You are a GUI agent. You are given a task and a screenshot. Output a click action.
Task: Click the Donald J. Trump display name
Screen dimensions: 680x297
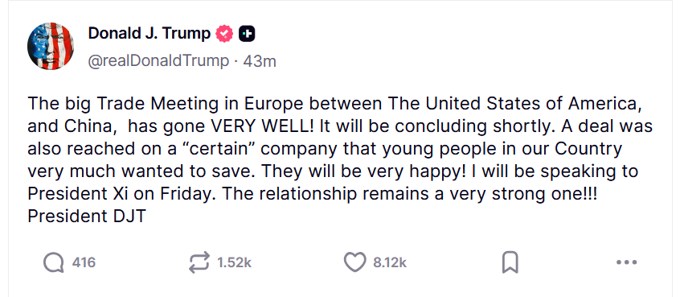coord(150,33)
